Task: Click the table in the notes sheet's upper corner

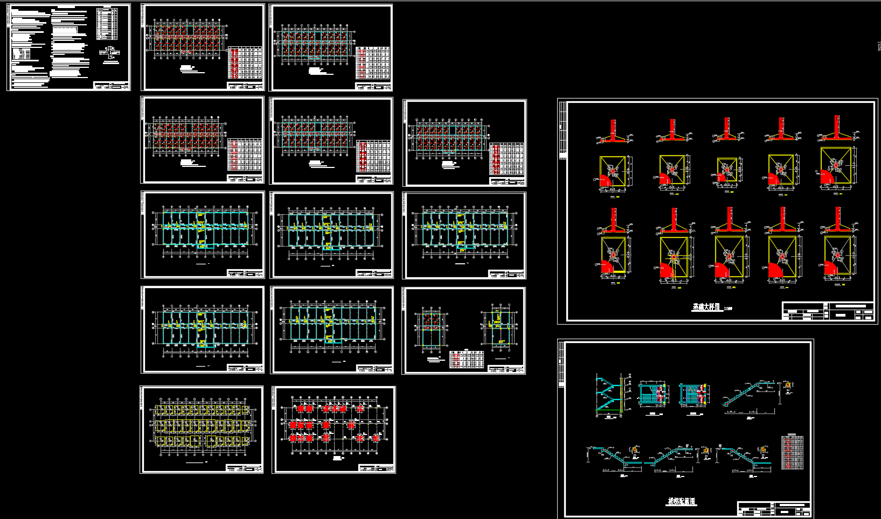Action: click(x=107, y=24)
